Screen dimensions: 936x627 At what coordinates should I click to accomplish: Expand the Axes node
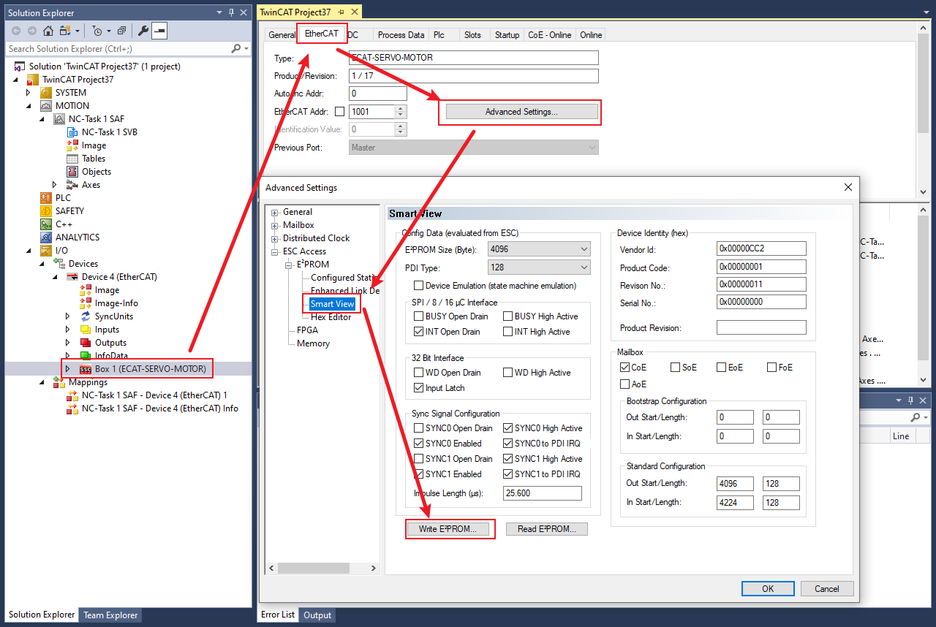pyautogui.click(x=55, y=185)
